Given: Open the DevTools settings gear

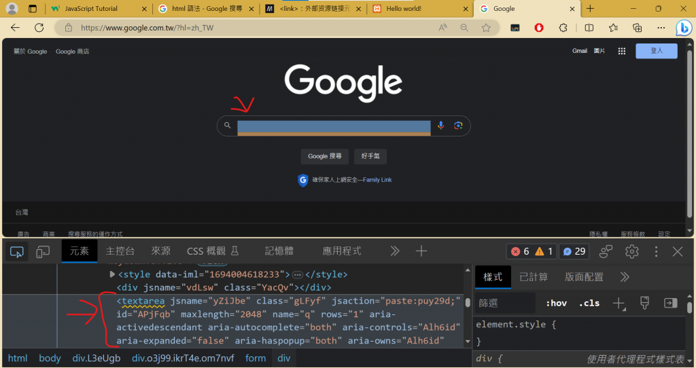Looking at the screenshot, I should [631, 251].
